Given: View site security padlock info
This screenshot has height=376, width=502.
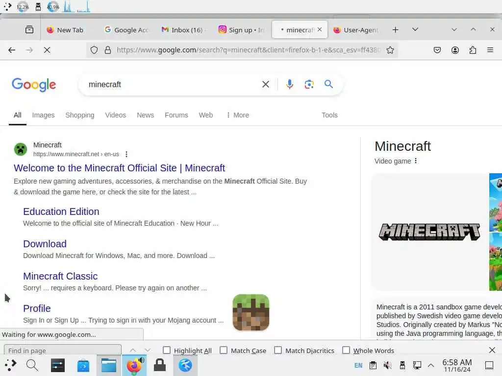Looking at the screenshot, I should pyautogui.click(x=108, y=50).
